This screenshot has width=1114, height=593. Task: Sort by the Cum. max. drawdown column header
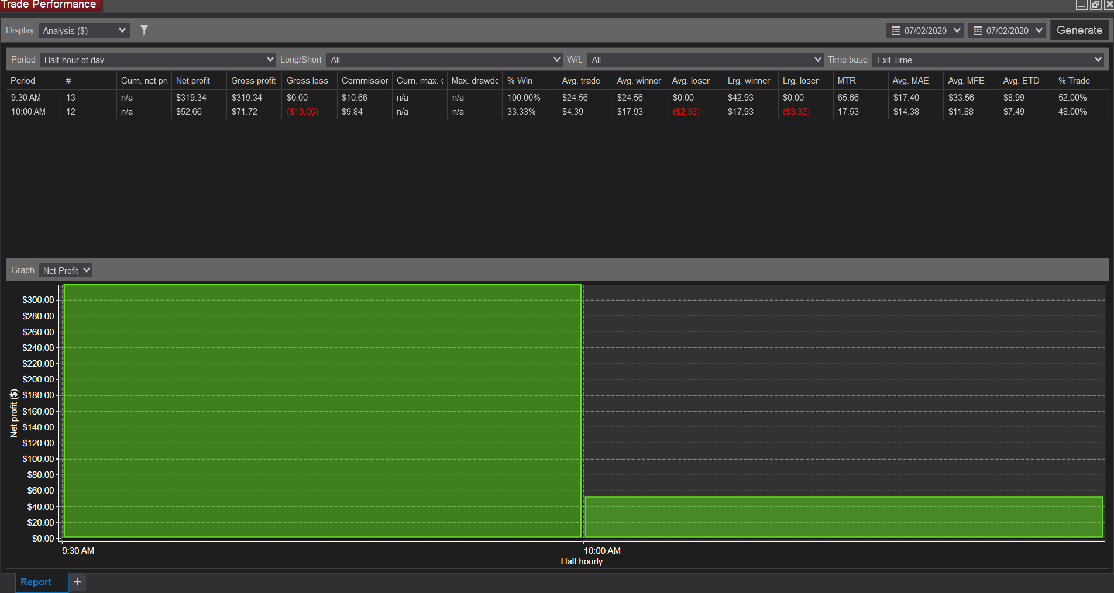[420, 81]
